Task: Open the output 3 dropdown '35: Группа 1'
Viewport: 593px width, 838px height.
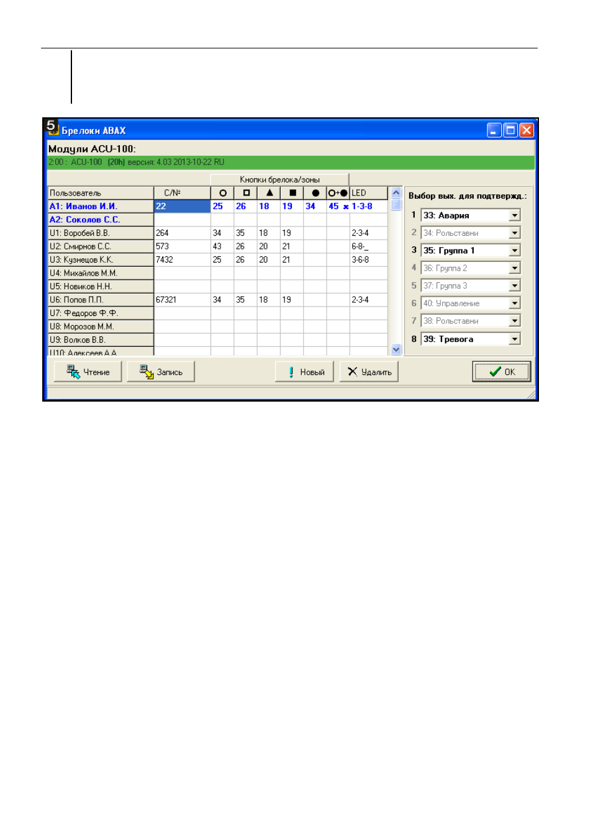Action: 515,251
